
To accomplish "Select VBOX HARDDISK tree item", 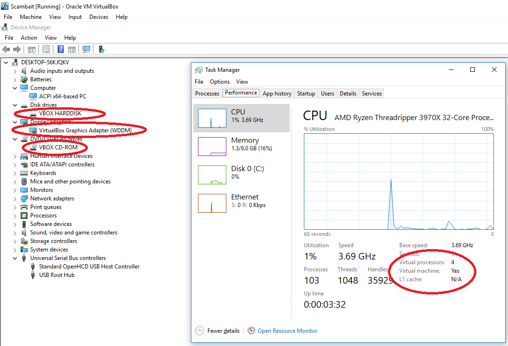I will pyautogui.click(x=60, y=113).
